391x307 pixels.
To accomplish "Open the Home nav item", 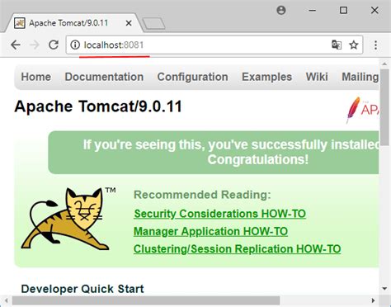I will (36, 77).
